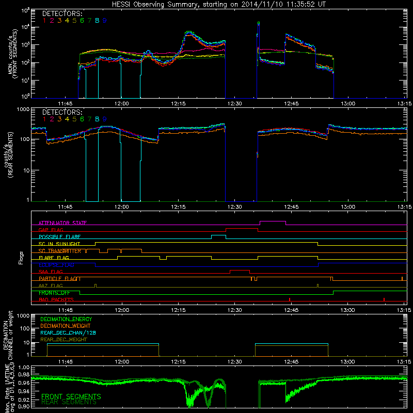Click the SC_TRANSMITTER flag label
This screenshot has width=413, height=413.
(x=60, y=251)
